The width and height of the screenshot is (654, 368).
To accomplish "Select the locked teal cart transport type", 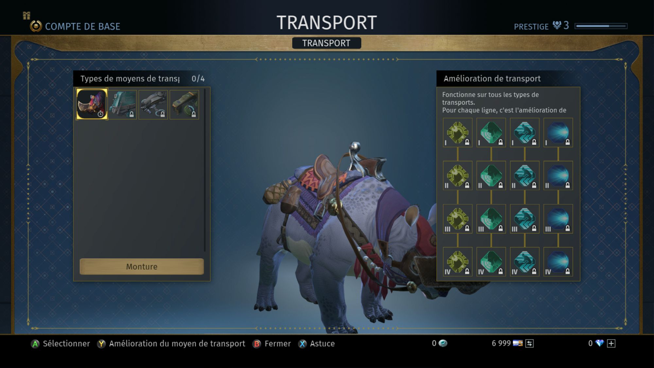I will (122, 105).
